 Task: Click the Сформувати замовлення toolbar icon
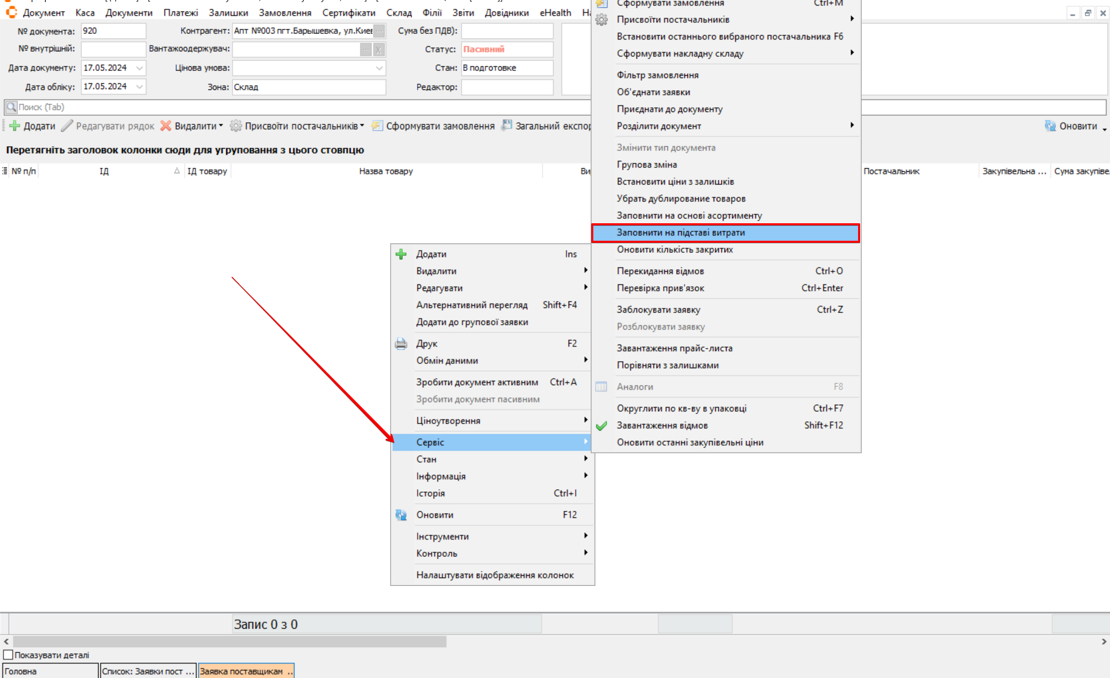coord(377,126)
